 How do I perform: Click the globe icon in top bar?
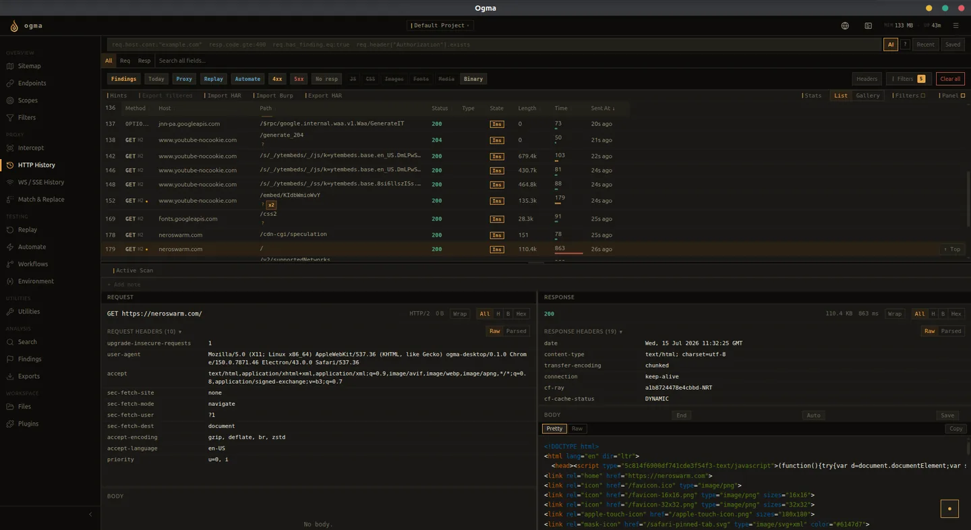tap(845, 26)
